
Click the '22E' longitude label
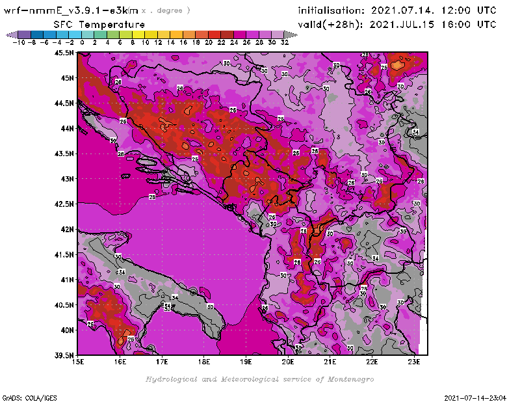(x=372, y=362)
